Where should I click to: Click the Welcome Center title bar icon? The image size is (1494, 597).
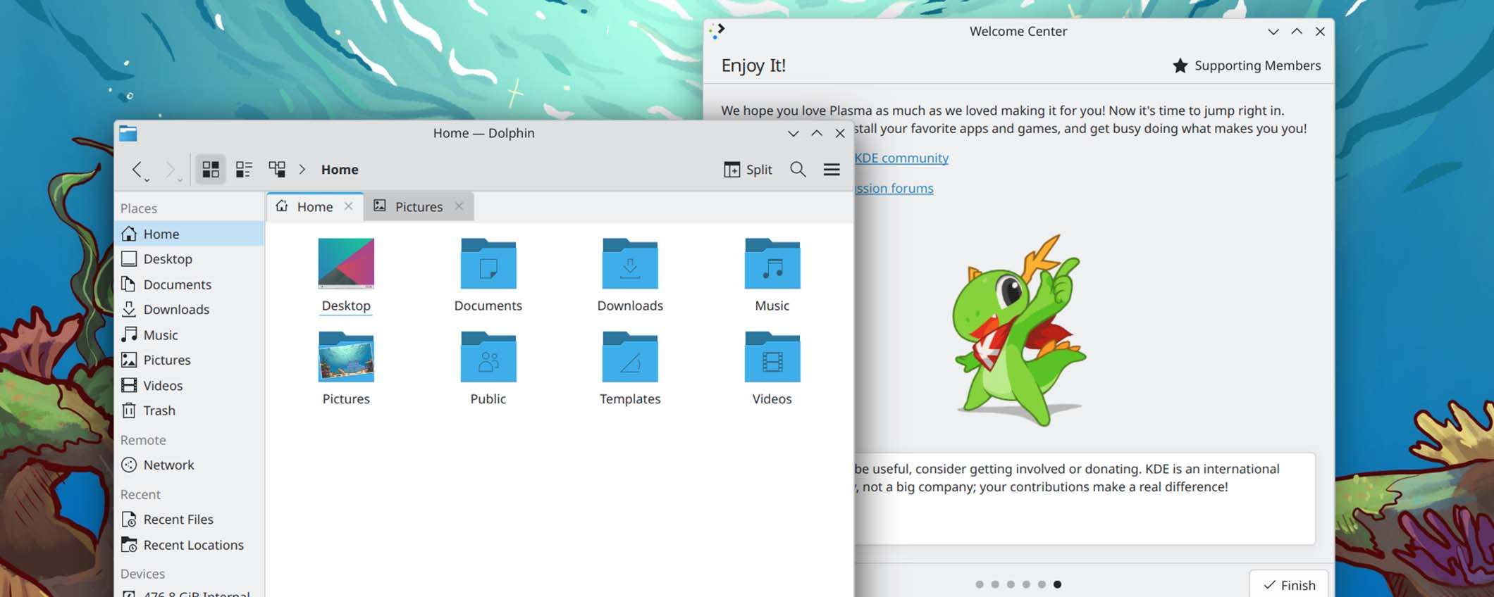tap(717, 31)
